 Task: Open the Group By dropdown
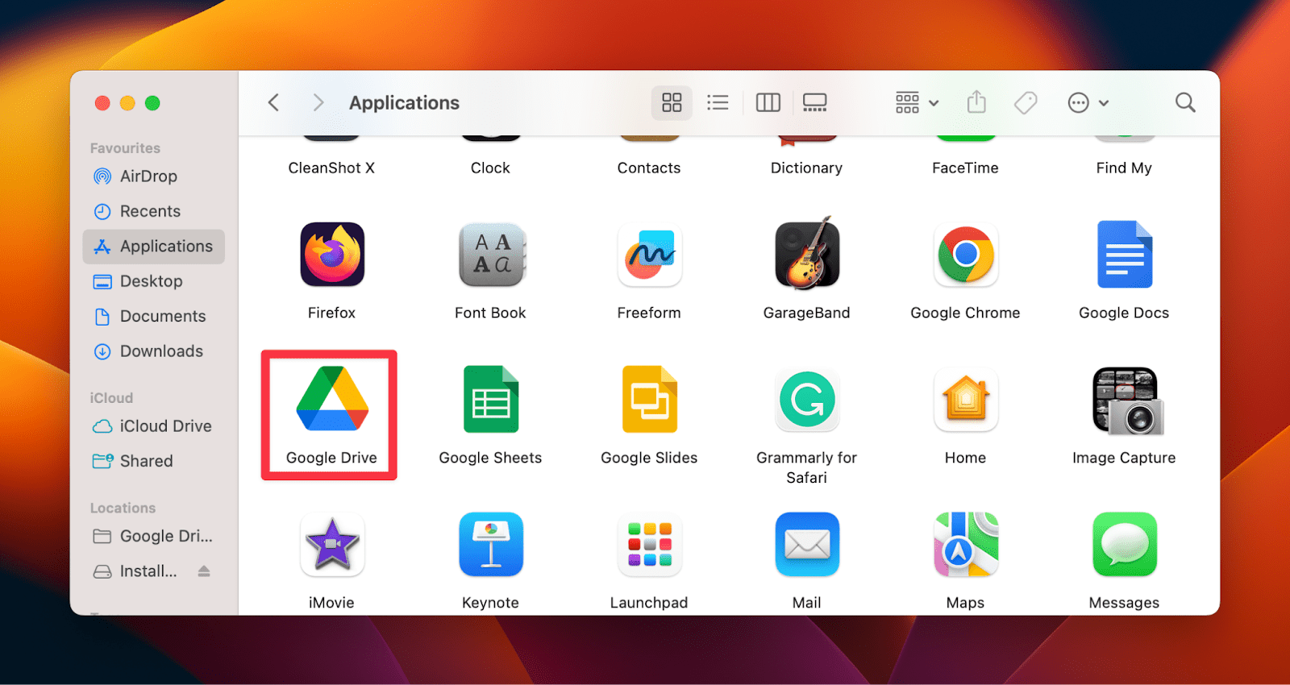point(917,102)
